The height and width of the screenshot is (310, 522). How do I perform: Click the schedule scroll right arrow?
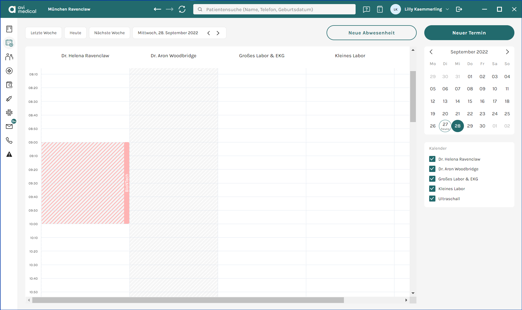[406, 300]
